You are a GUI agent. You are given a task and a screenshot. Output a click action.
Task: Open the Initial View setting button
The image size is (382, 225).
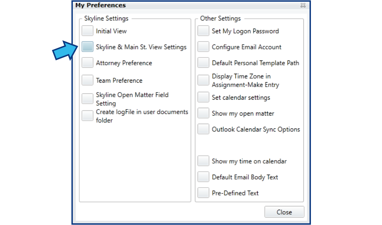click(x=87, y=31)
